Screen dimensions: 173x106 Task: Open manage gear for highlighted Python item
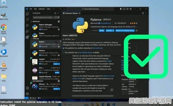[x=59, y=47]
